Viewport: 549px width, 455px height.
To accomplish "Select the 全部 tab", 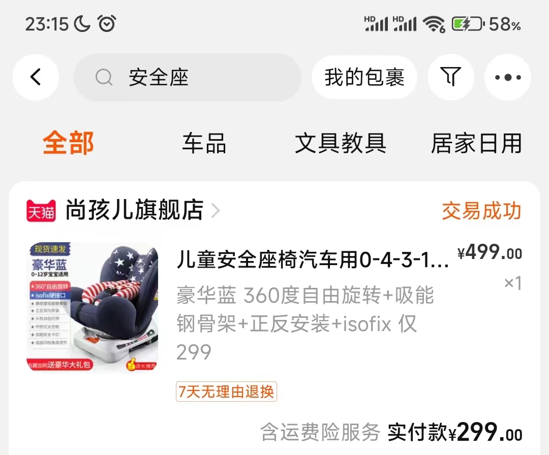I will click(x=68, y=143).
